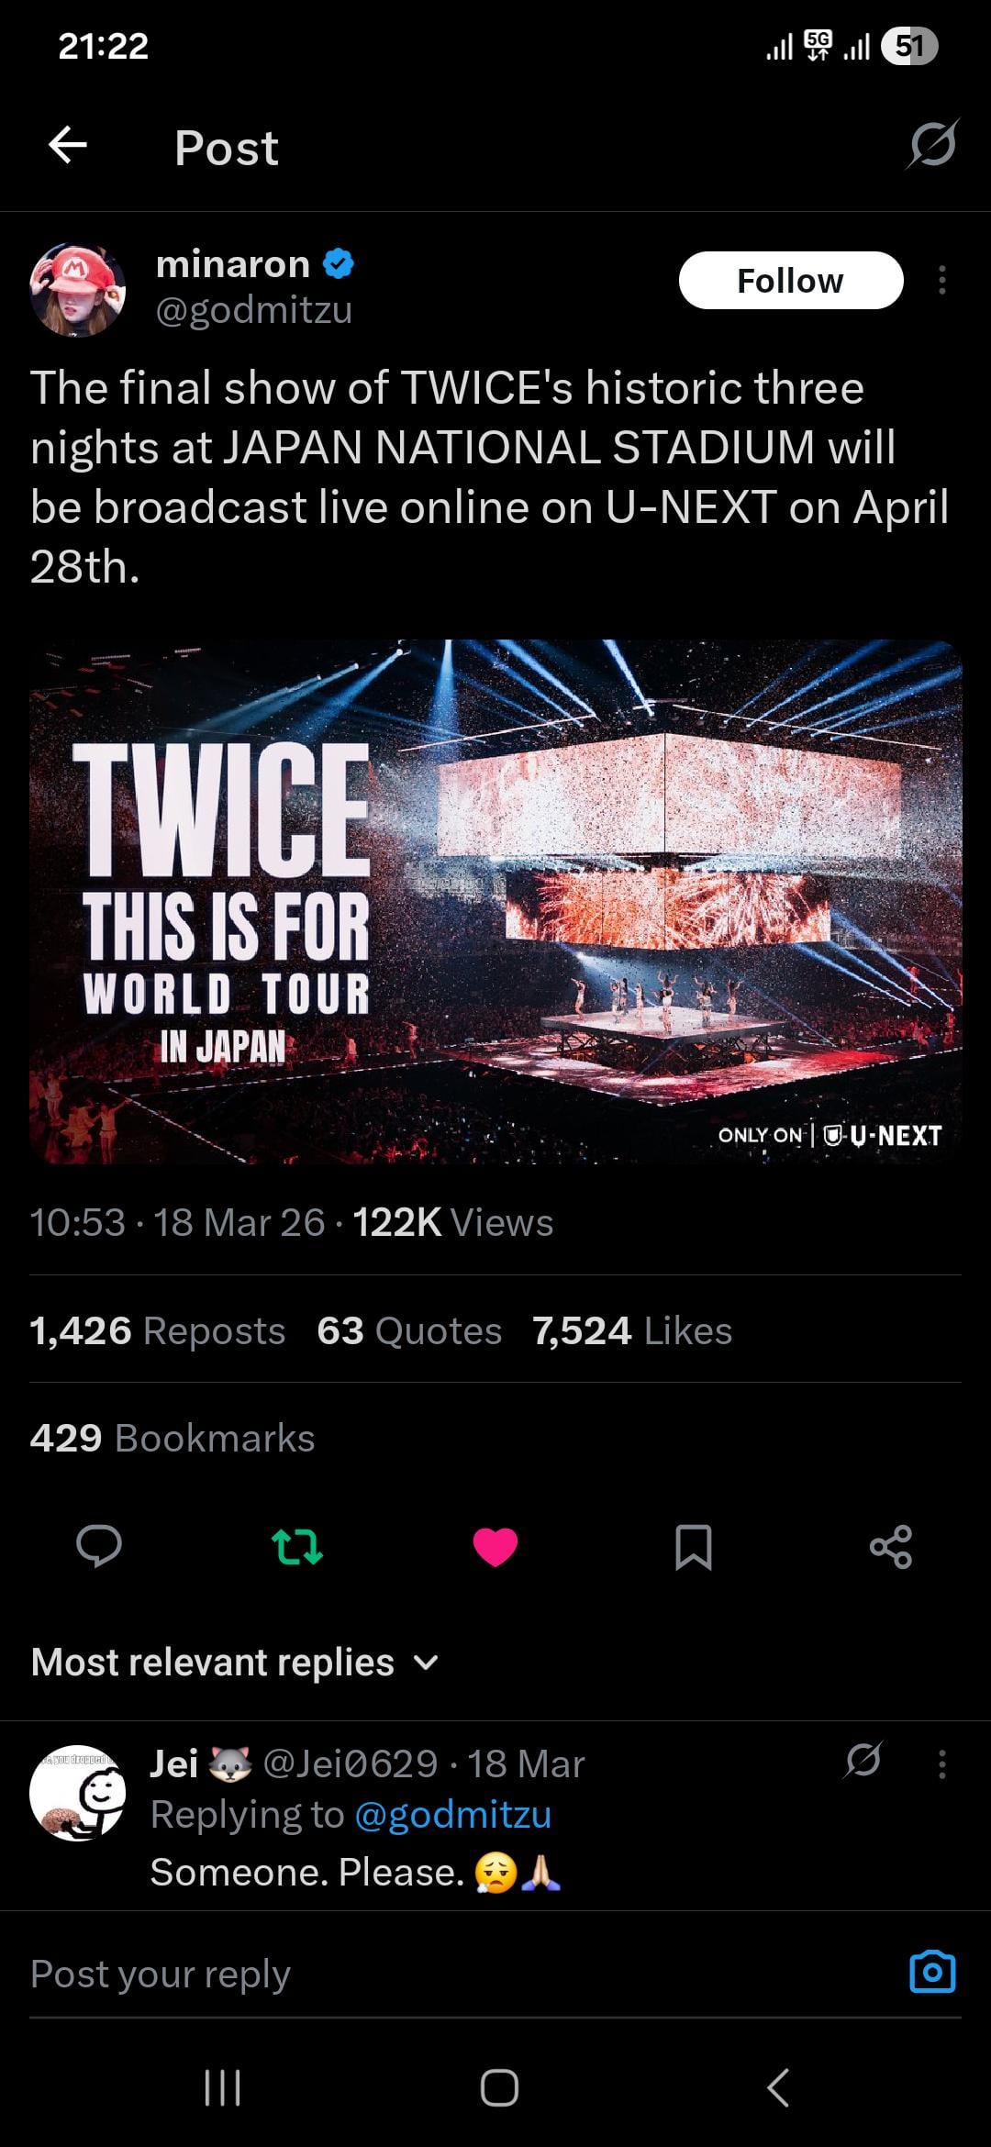
Task: Open more options beside Follow button
Action: point(942,280)
